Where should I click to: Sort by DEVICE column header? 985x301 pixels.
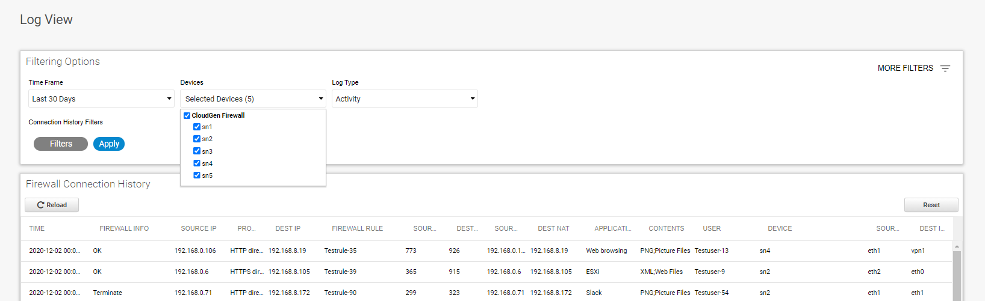click(780, 228)
